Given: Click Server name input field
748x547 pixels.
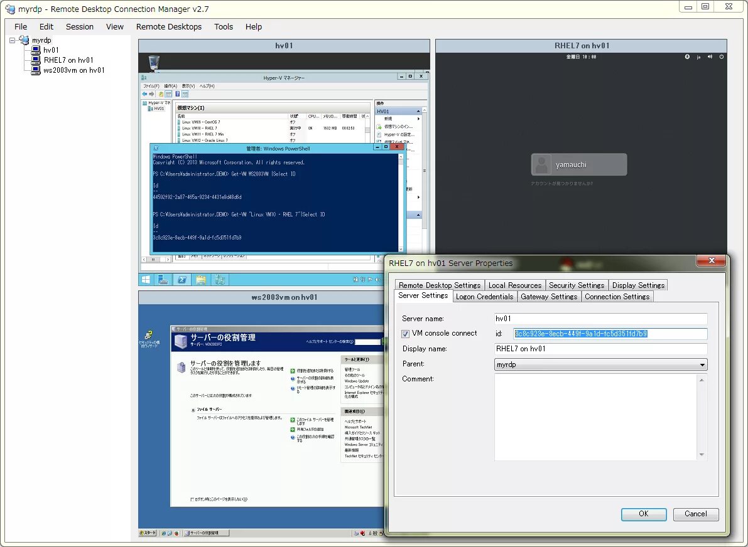Looking at the screenshot, I should coord(600,319).
